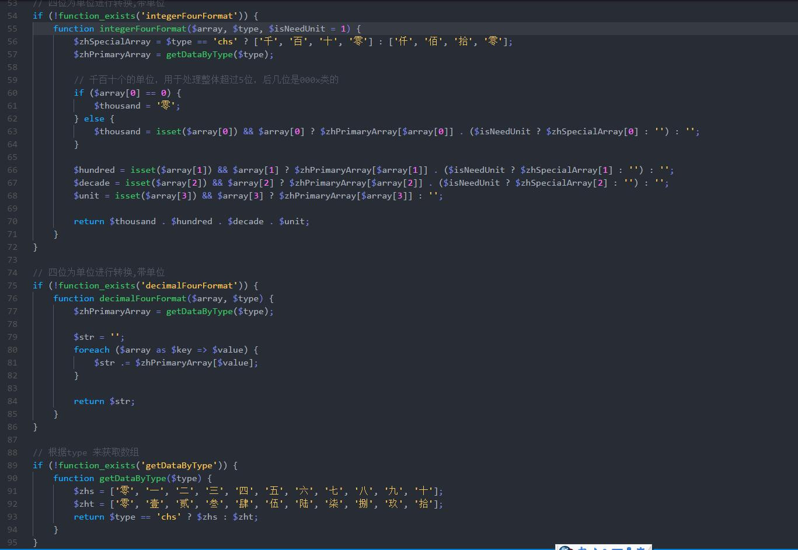Click $thousand variable on line 61

117,106
